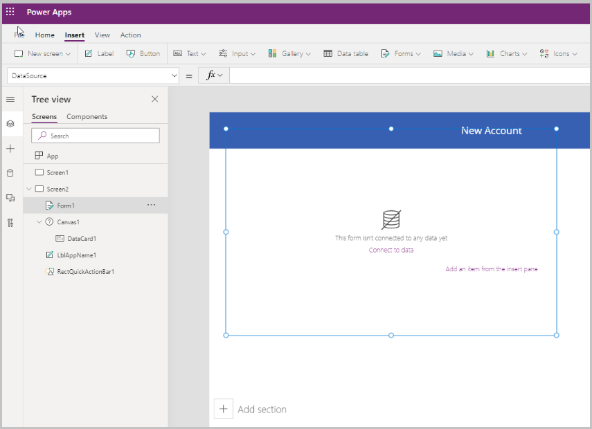
Task: Click the Tree view search field
Action: (96, 136)
